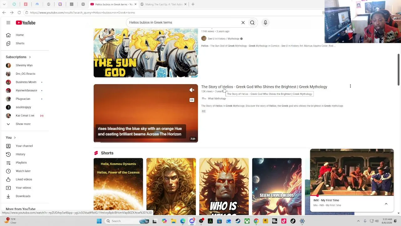Go back in the browser
The image size is (401, 226).
tap(4, 13)
